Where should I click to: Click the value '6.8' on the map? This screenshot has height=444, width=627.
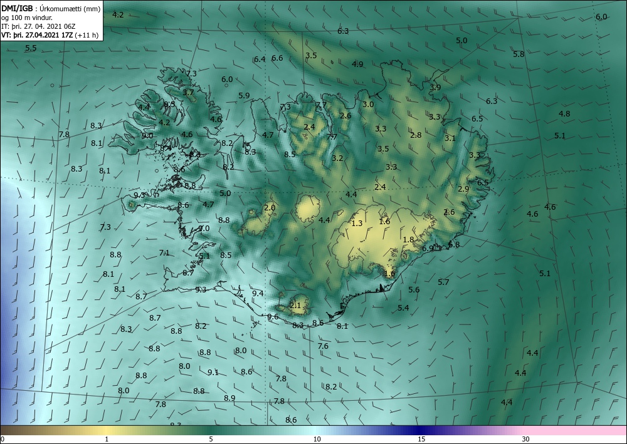454,245
